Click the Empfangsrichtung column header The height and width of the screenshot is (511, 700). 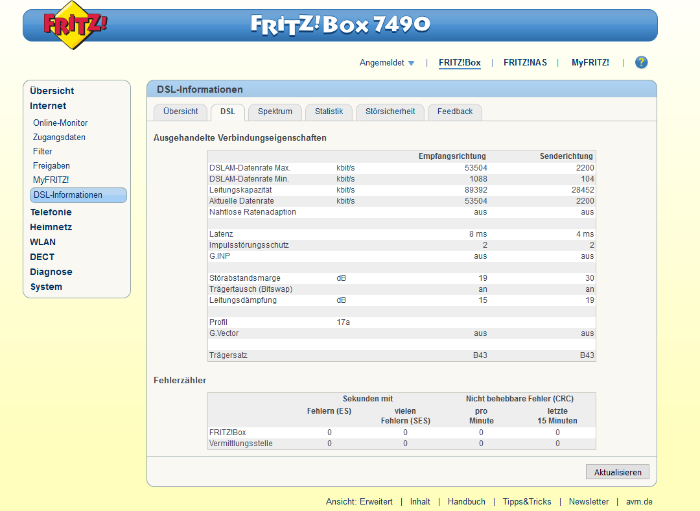tap(452, 156)
